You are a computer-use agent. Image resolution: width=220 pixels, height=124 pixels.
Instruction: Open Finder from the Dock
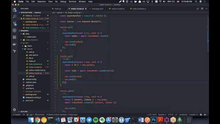point(31,120)
